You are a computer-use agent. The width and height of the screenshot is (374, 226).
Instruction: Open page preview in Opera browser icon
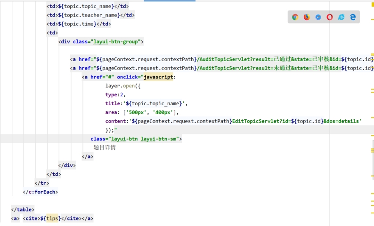tap(330, 17)
